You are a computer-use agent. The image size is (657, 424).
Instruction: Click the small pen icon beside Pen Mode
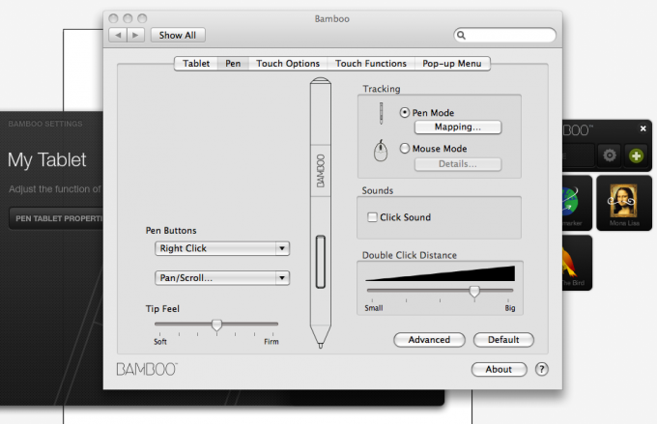[x=381, y=113]
